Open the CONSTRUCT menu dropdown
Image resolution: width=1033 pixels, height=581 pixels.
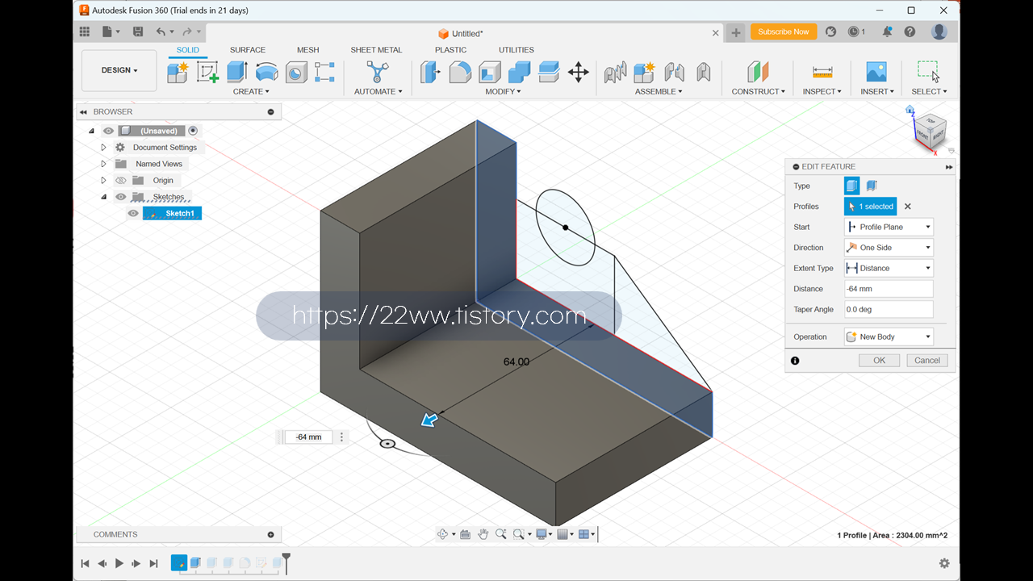pyautogui.click(x=759, y=91)
